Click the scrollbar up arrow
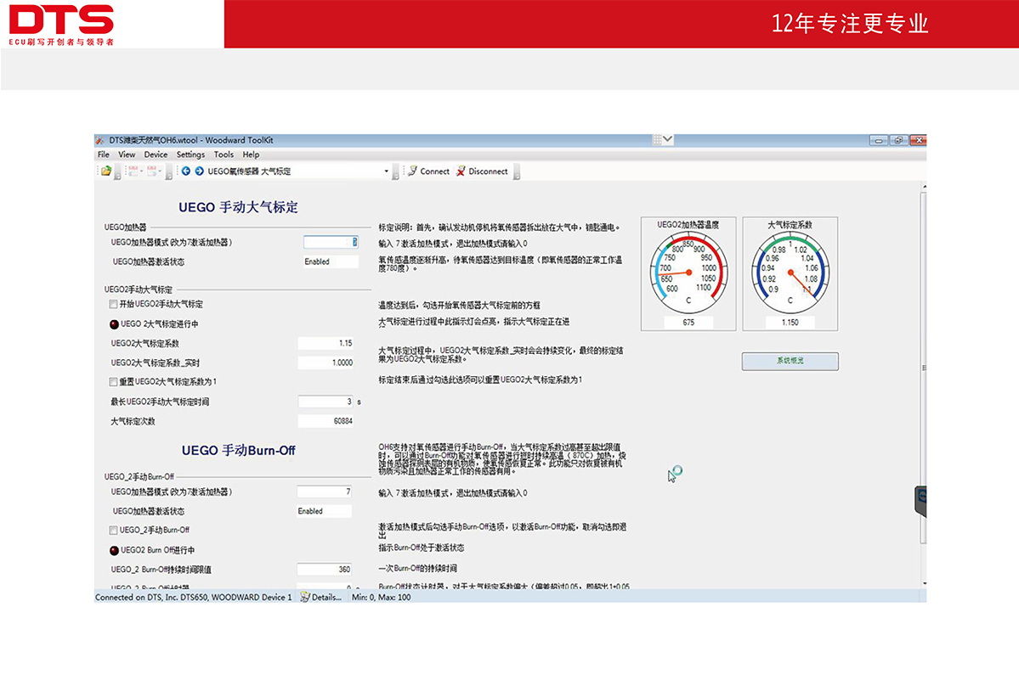Viewport: 1019px width, 680px height. tap(924, 187)
